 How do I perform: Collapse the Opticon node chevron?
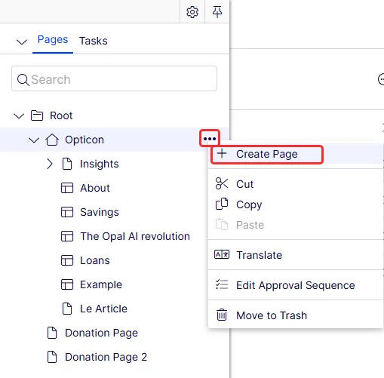point(34,140)
